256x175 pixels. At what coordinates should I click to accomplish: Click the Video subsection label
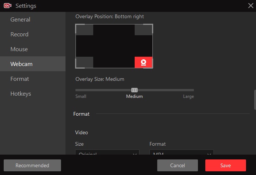pos(81,132)
